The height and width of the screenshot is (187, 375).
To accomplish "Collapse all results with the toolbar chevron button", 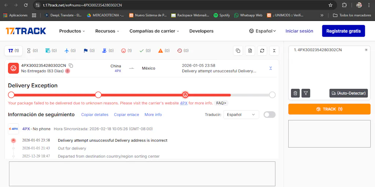I will click(274, 51).
